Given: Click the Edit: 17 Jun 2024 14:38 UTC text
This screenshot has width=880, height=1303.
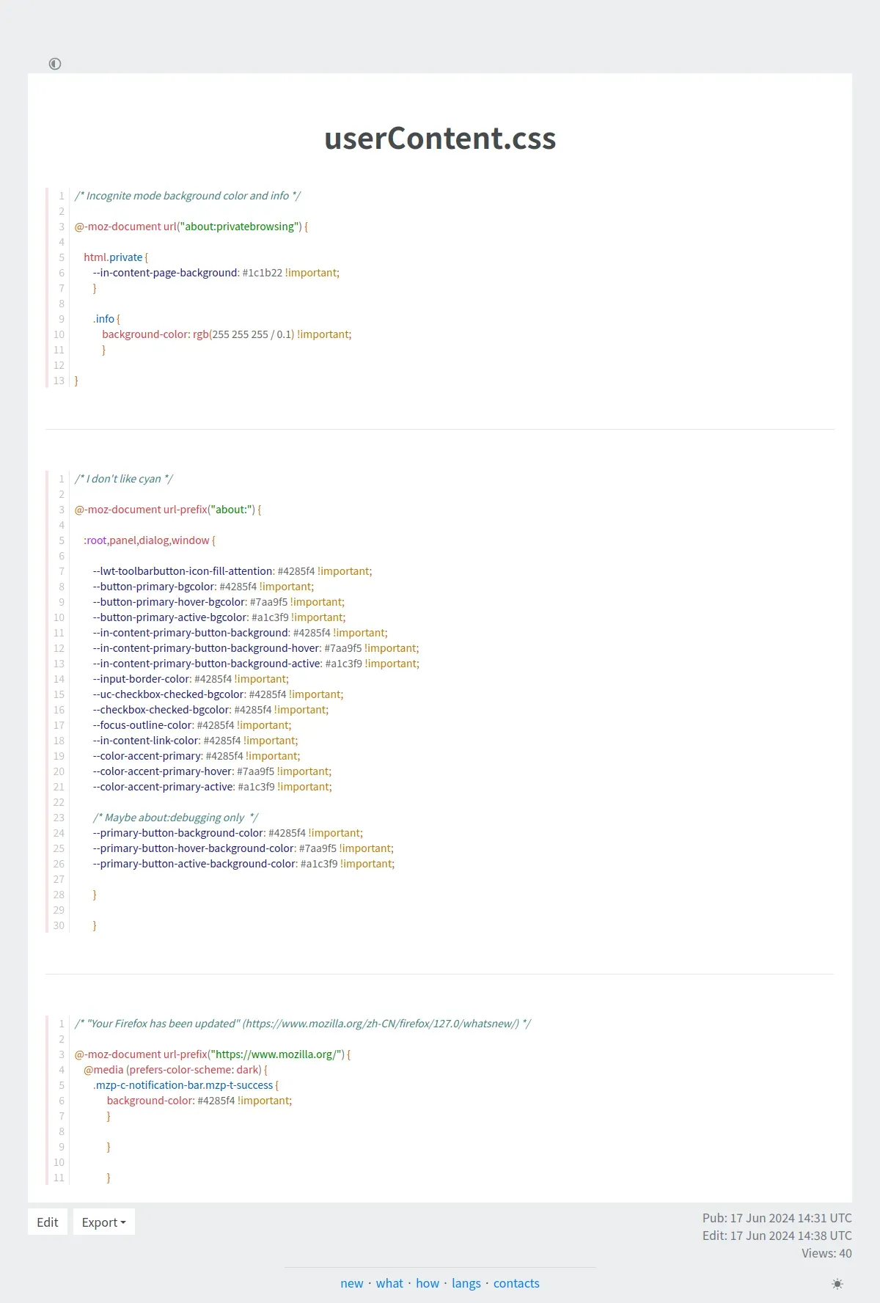Looking at the screenshot, I should pos(777,1236).
